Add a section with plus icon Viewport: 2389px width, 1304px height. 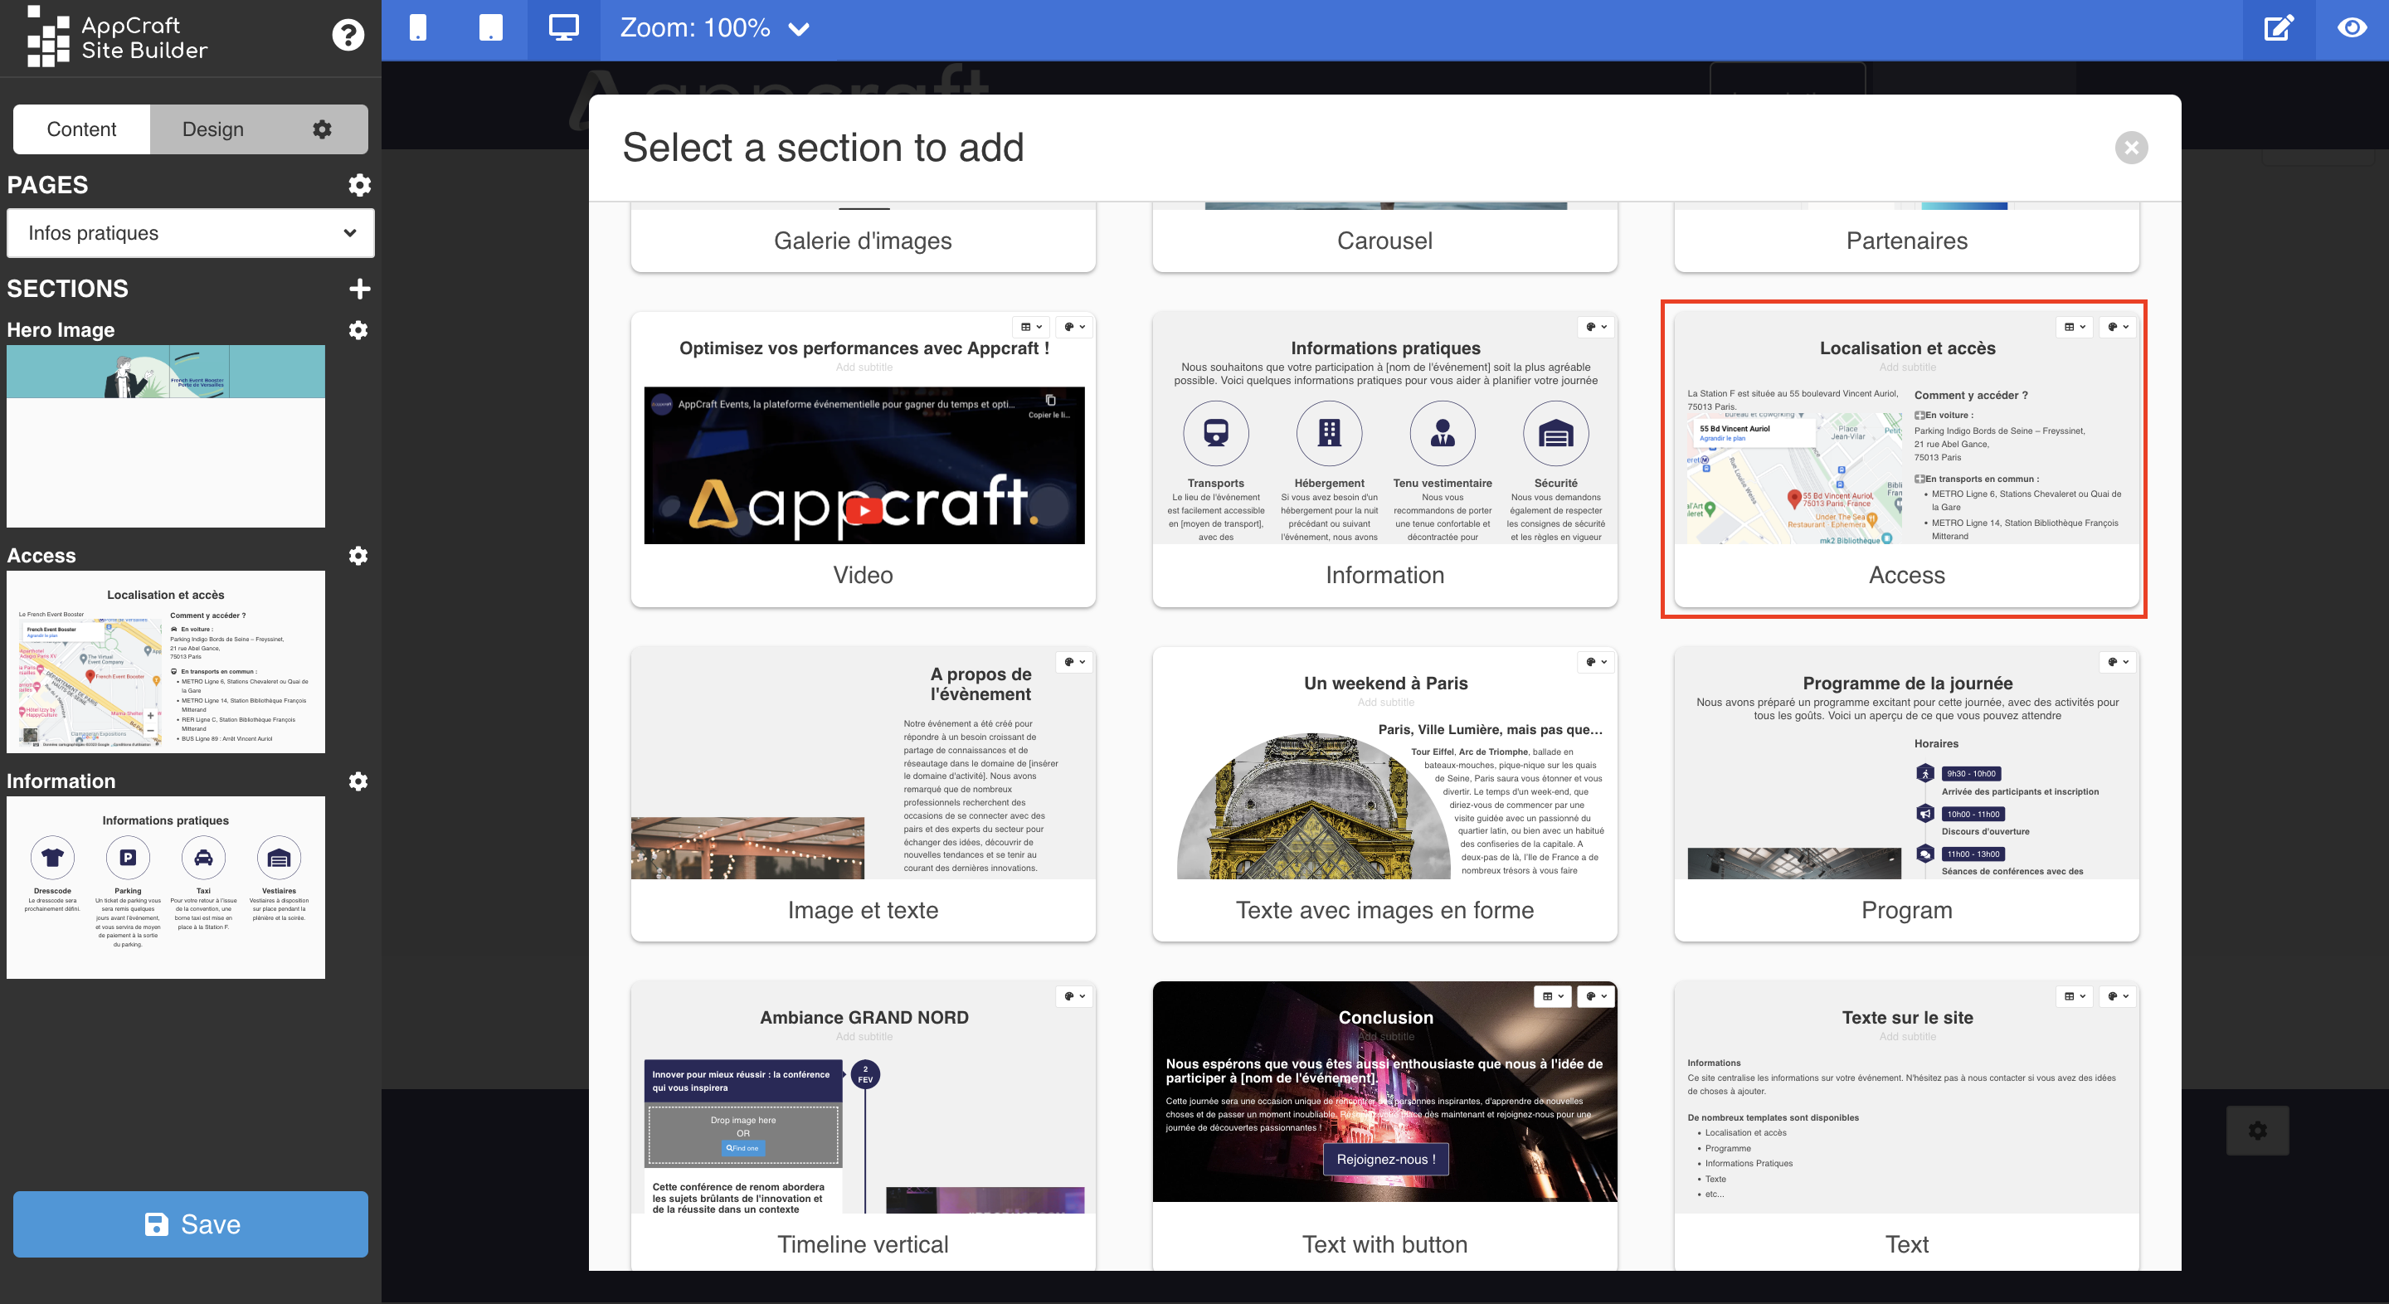pyautogui.click(x=359, y=289)
